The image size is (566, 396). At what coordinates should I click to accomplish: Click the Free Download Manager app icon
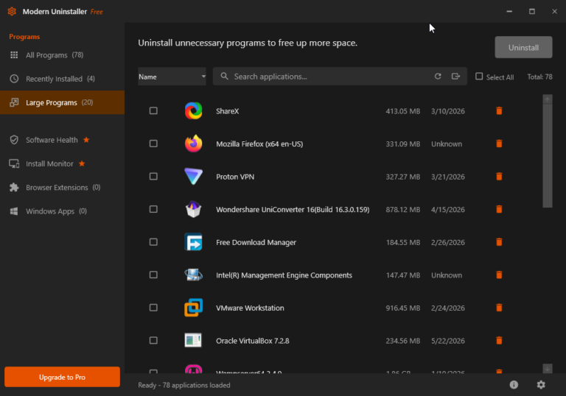click(x=194, y=242)
